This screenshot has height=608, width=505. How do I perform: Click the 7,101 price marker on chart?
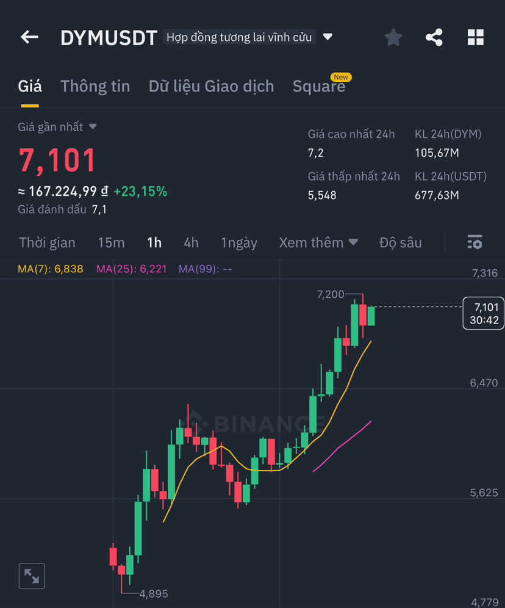tap(483, 313)
